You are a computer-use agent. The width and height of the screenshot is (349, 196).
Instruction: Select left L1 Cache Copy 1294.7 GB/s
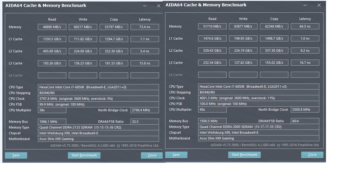[114, 39]
